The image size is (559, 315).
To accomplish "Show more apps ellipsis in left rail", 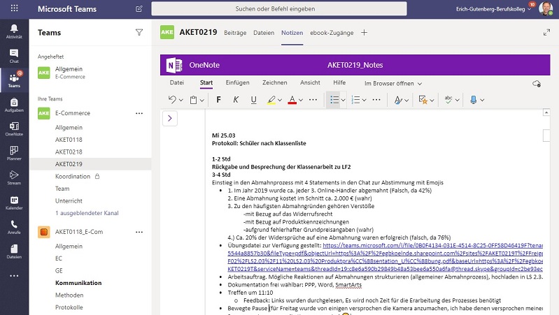I will [x=14, y=276].
